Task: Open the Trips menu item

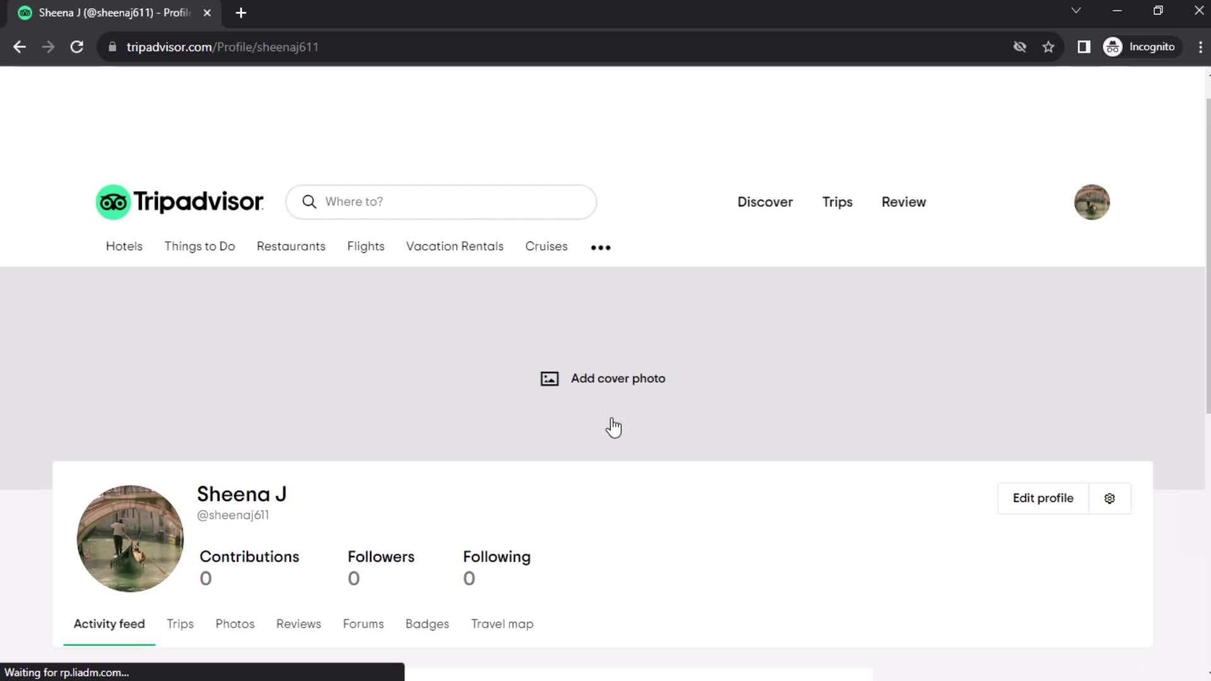Action: [x=838, y=202]
